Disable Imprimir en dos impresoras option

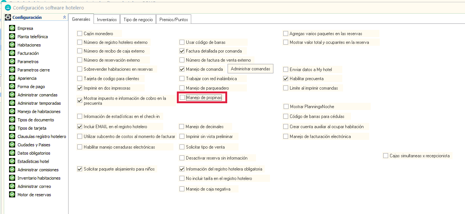click(80, 88)
